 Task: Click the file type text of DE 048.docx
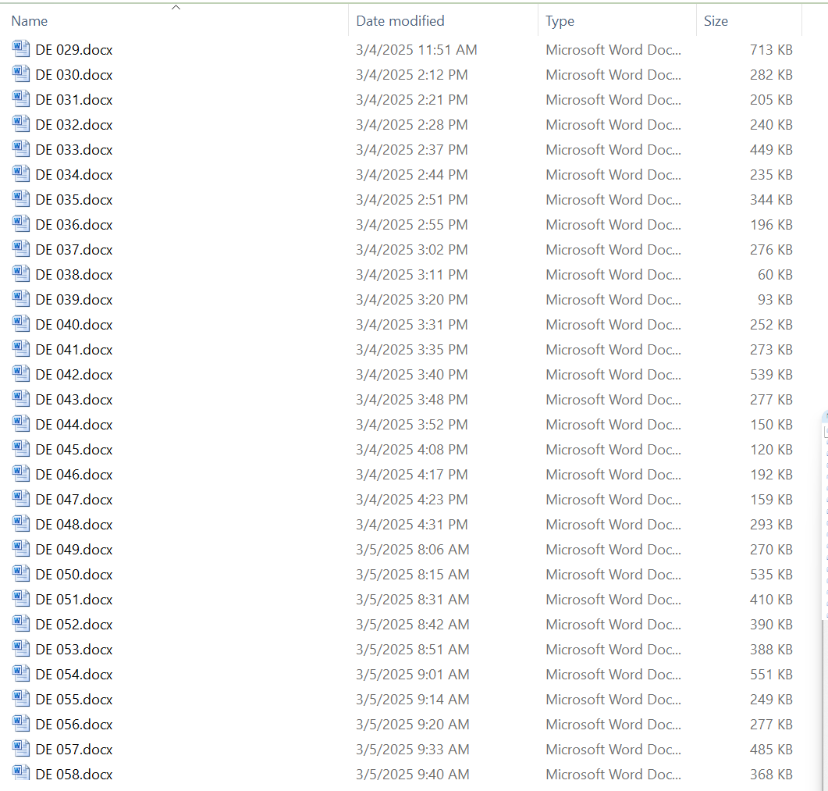[x=613, y=525]
